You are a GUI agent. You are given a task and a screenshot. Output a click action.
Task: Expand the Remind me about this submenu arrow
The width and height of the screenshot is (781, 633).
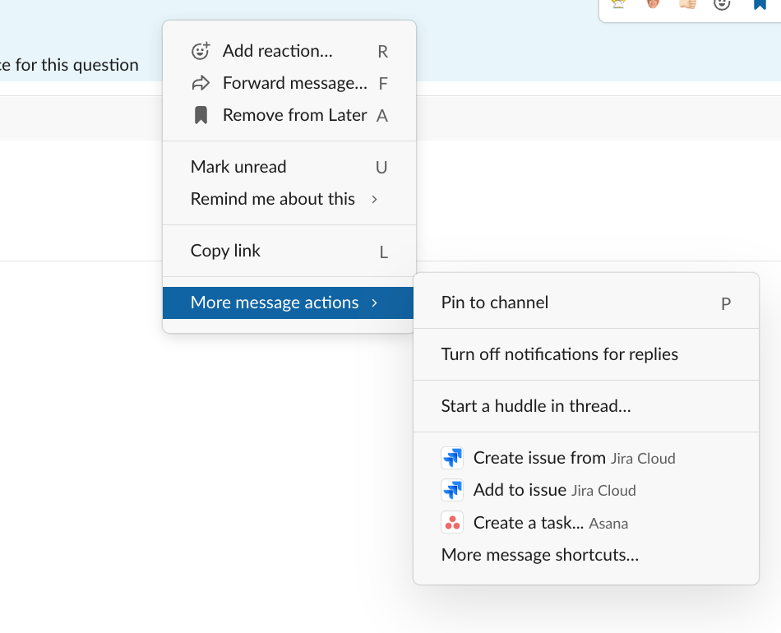click(x=375, y=199)
